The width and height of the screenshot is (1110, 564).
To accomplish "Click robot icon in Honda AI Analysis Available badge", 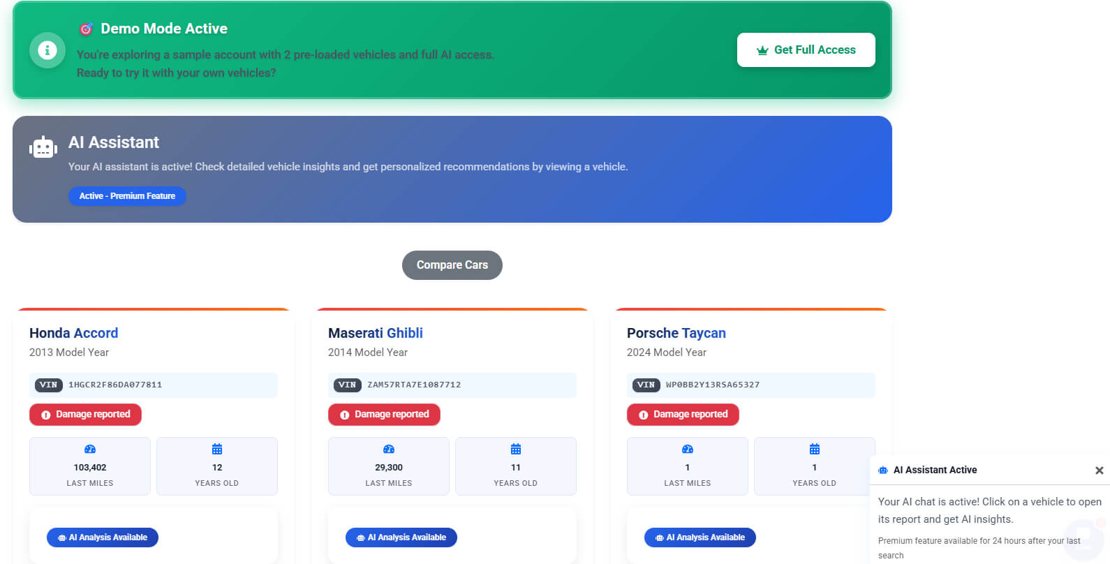I will (62, 538).
